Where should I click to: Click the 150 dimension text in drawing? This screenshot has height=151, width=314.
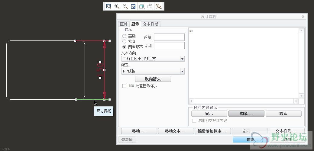100,70
